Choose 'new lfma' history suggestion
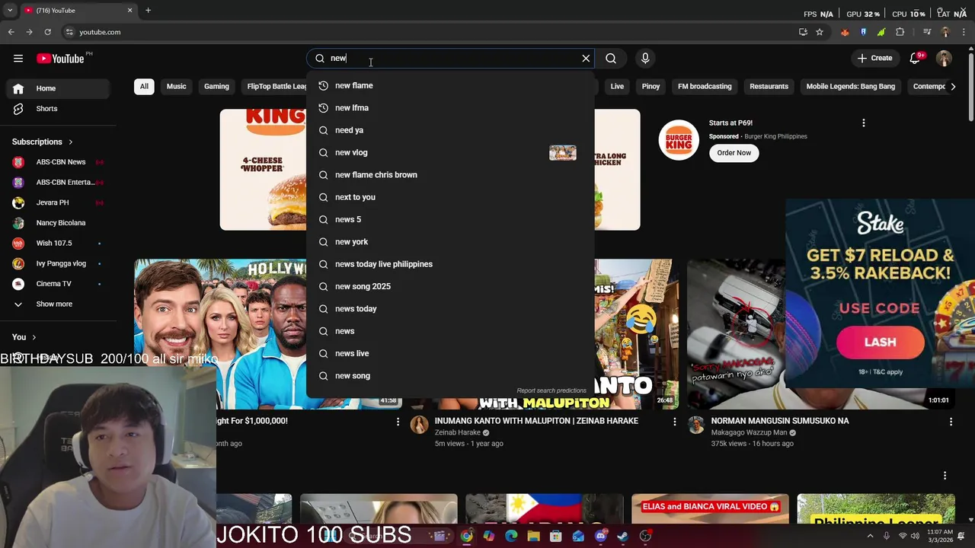 [450, 108]
